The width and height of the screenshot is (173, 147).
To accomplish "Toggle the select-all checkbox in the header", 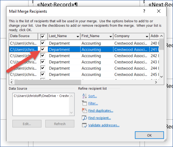I will pyautogui.click(x=42, y=36).
